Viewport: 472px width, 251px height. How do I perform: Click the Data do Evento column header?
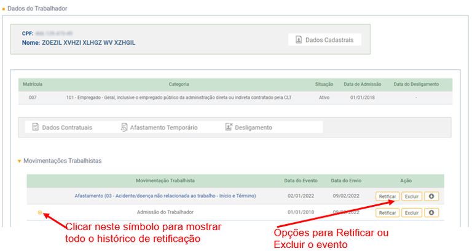pyautogui.click(x=301, y=180)
